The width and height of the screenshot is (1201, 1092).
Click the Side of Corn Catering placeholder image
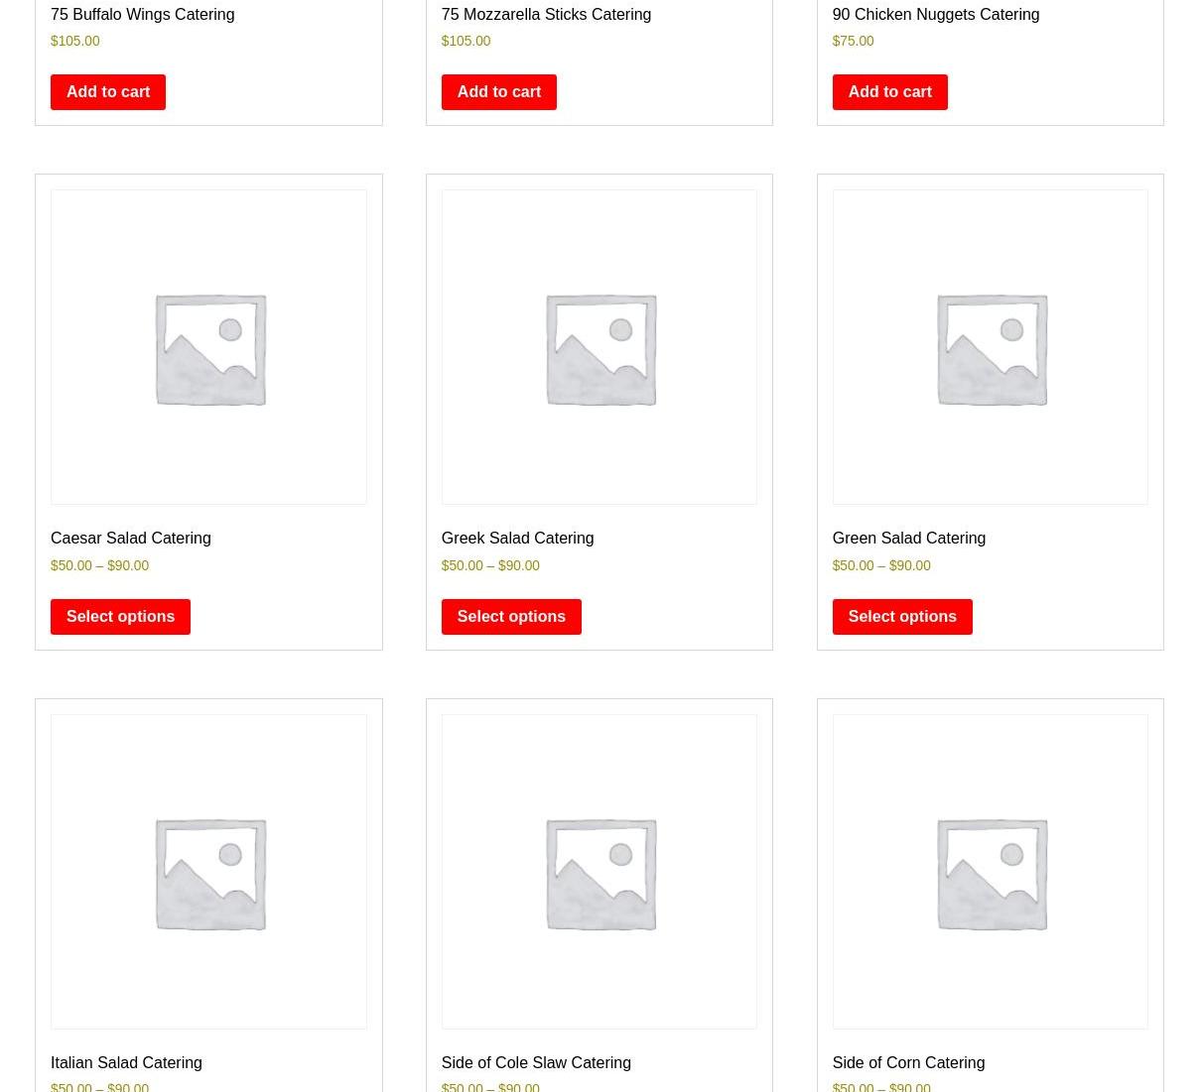pos(990,872)
